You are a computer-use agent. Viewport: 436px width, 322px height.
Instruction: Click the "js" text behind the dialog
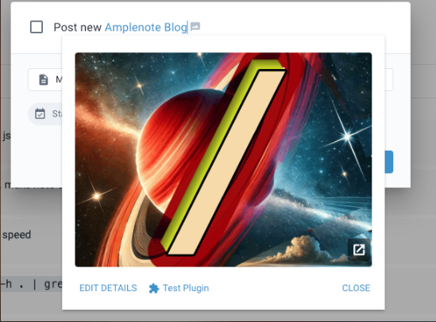(6, 136)
